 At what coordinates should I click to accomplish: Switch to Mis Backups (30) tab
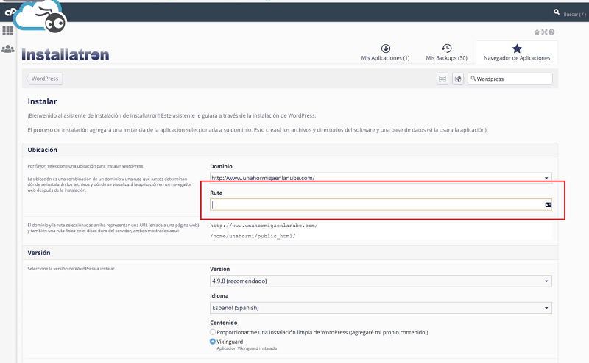(446, 52)
